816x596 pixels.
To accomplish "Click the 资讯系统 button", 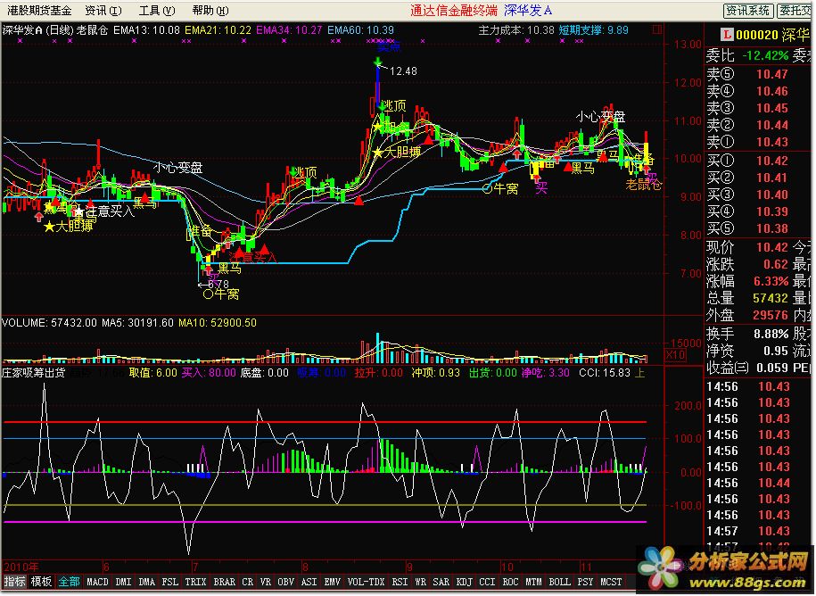I will point(748,11).
